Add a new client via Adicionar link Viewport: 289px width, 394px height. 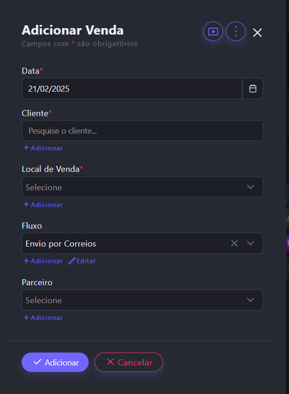43,148
